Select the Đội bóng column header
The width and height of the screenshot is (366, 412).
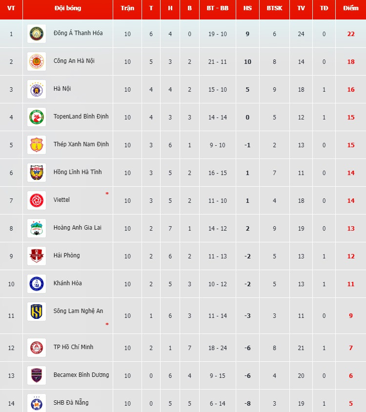[68, 8]
